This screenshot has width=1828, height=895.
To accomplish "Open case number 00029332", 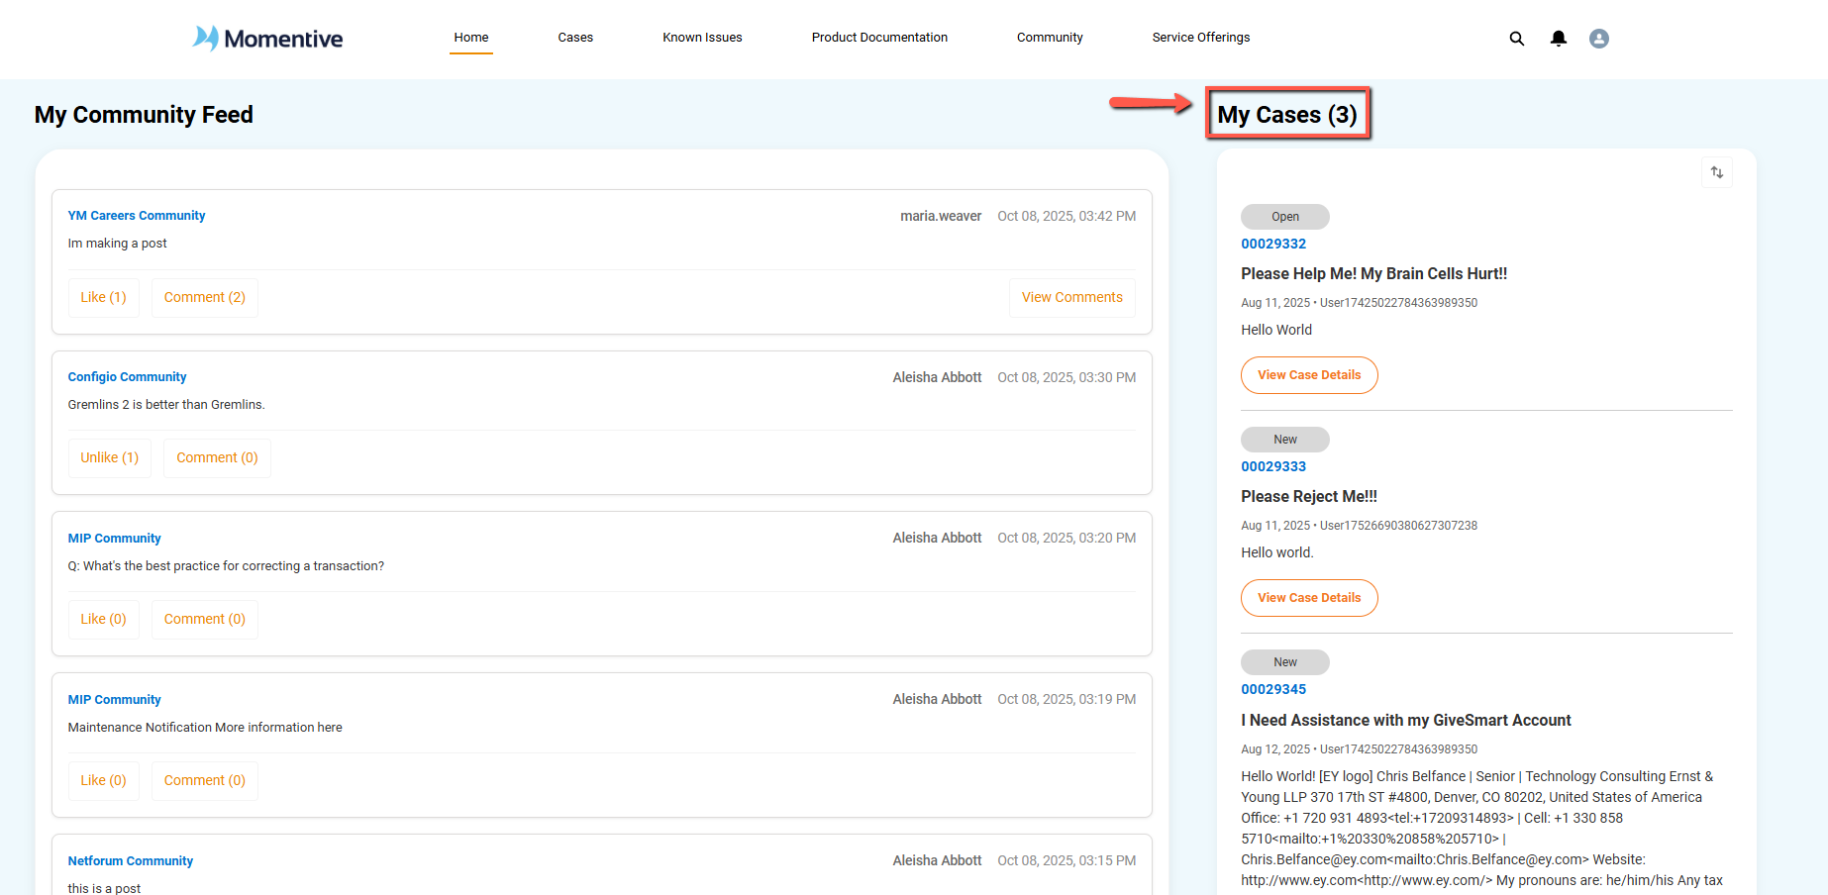I will 1273,244.
